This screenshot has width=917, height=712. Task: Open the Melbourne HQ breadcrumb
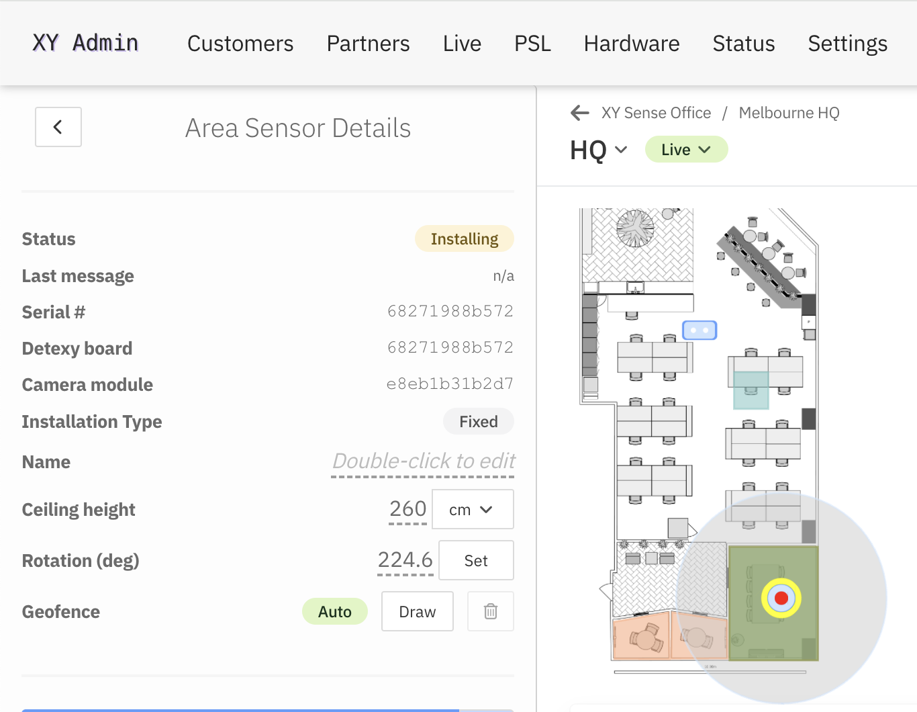click(x=789, y=113)
